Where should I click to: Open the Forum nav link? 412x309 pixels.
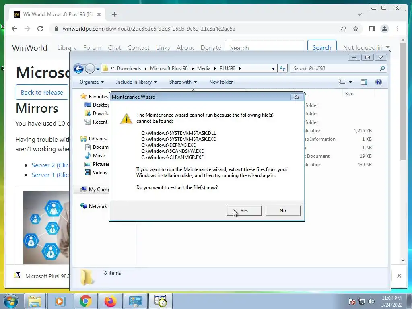92,48
